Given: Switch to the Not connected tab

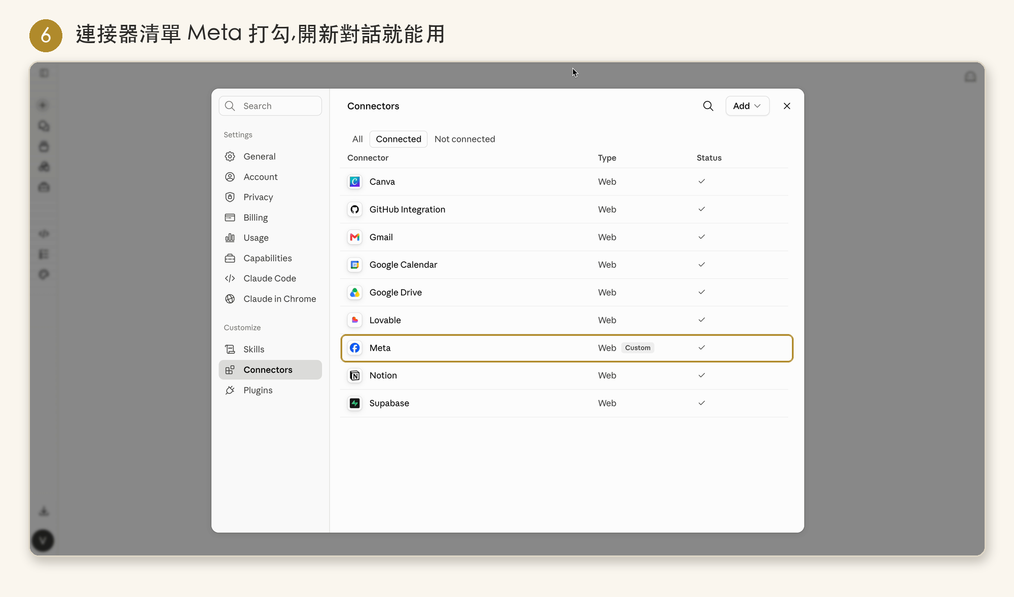Looking at the screenshot, I should (x=465, y=139).
